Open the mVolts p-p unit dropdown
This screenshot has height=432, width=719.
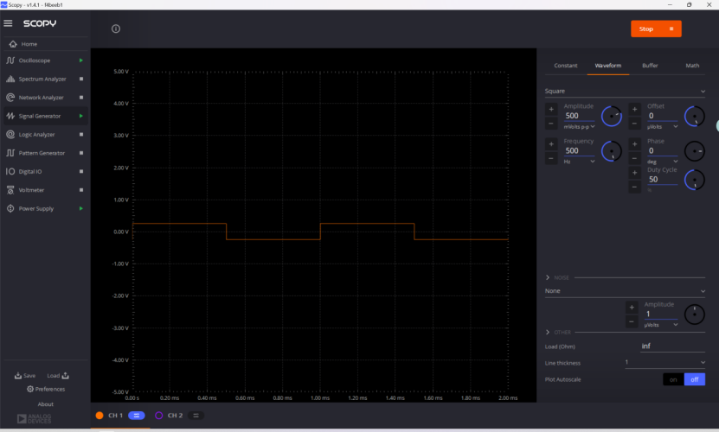[579, 127]
